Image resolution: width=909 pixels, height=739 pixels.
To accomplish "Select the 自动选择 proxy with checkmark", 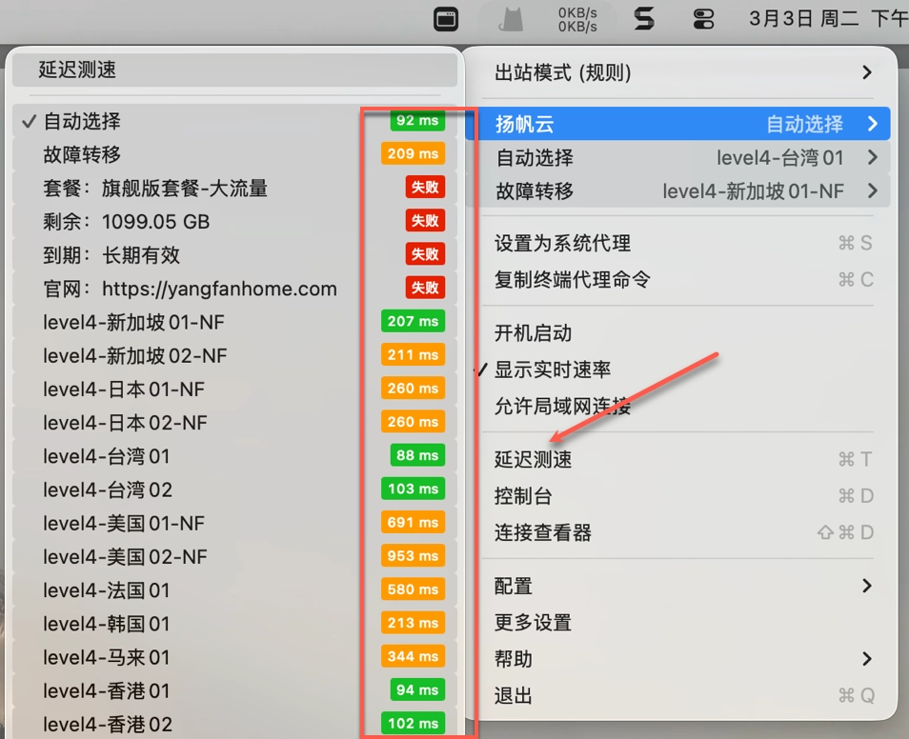I will (234, 121).
